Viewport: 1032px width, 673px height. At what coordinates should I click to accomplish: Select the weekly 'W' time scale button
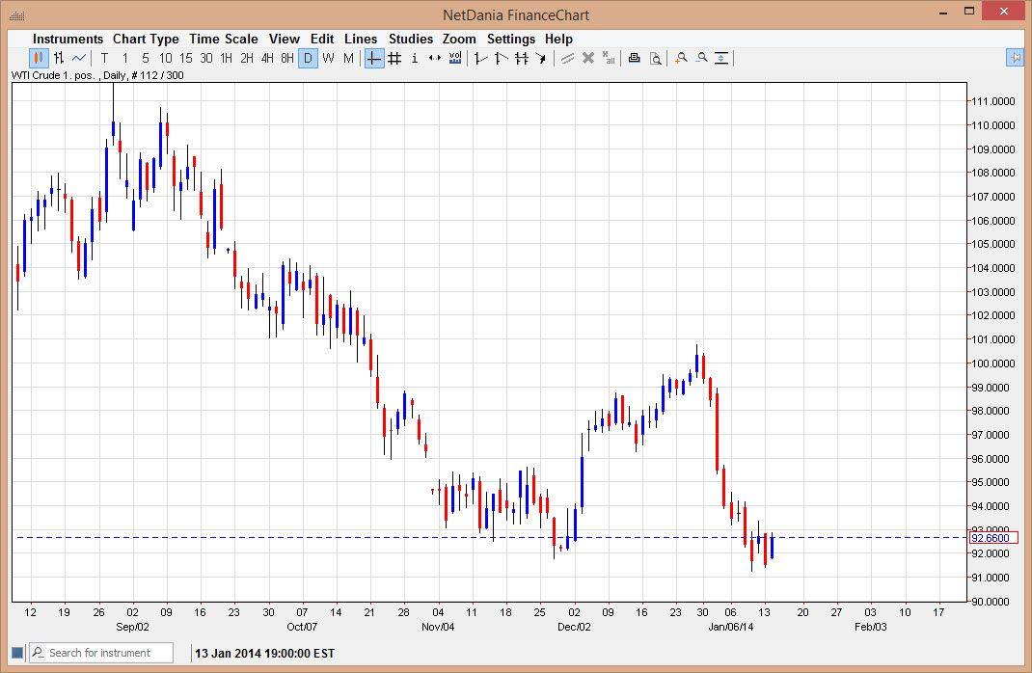[328, 58]
